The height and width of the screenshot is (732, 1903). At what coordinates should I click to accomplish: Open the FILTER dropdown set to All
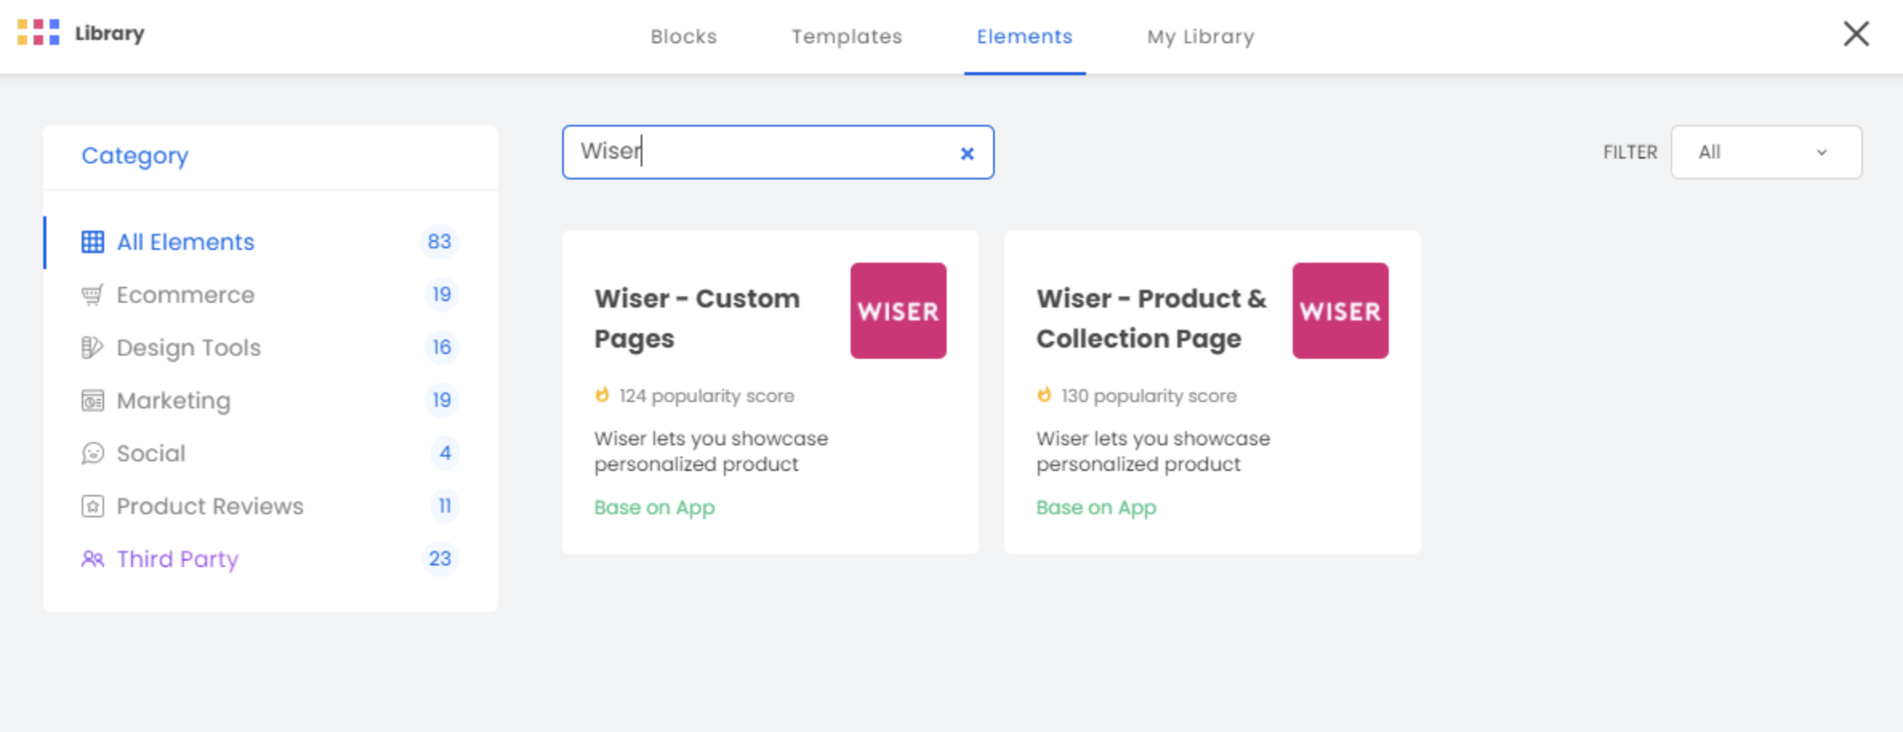(x=1766, y=152)
